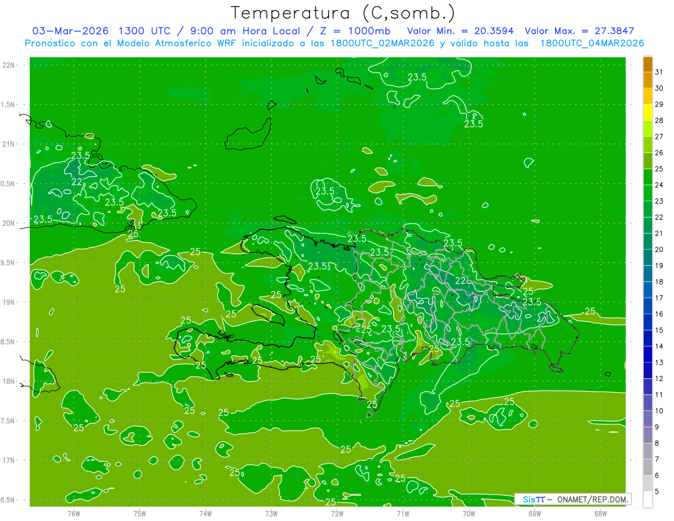
Task: Pick the white swatch beside scale value 5
Action: point(648,499)
